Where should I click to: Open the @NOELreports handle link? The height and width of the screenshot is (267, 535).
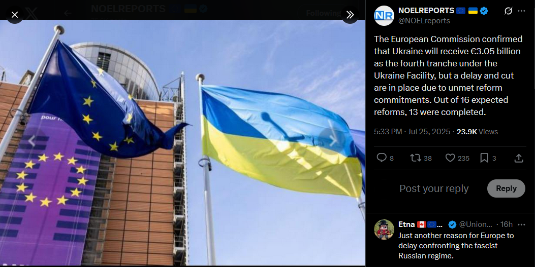(x=424, y=21)
